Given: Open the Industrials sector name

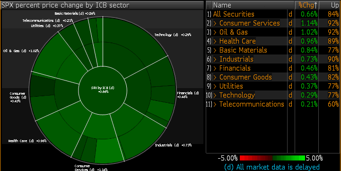Looking at the screenshot, I should click(x=236, y=59).
